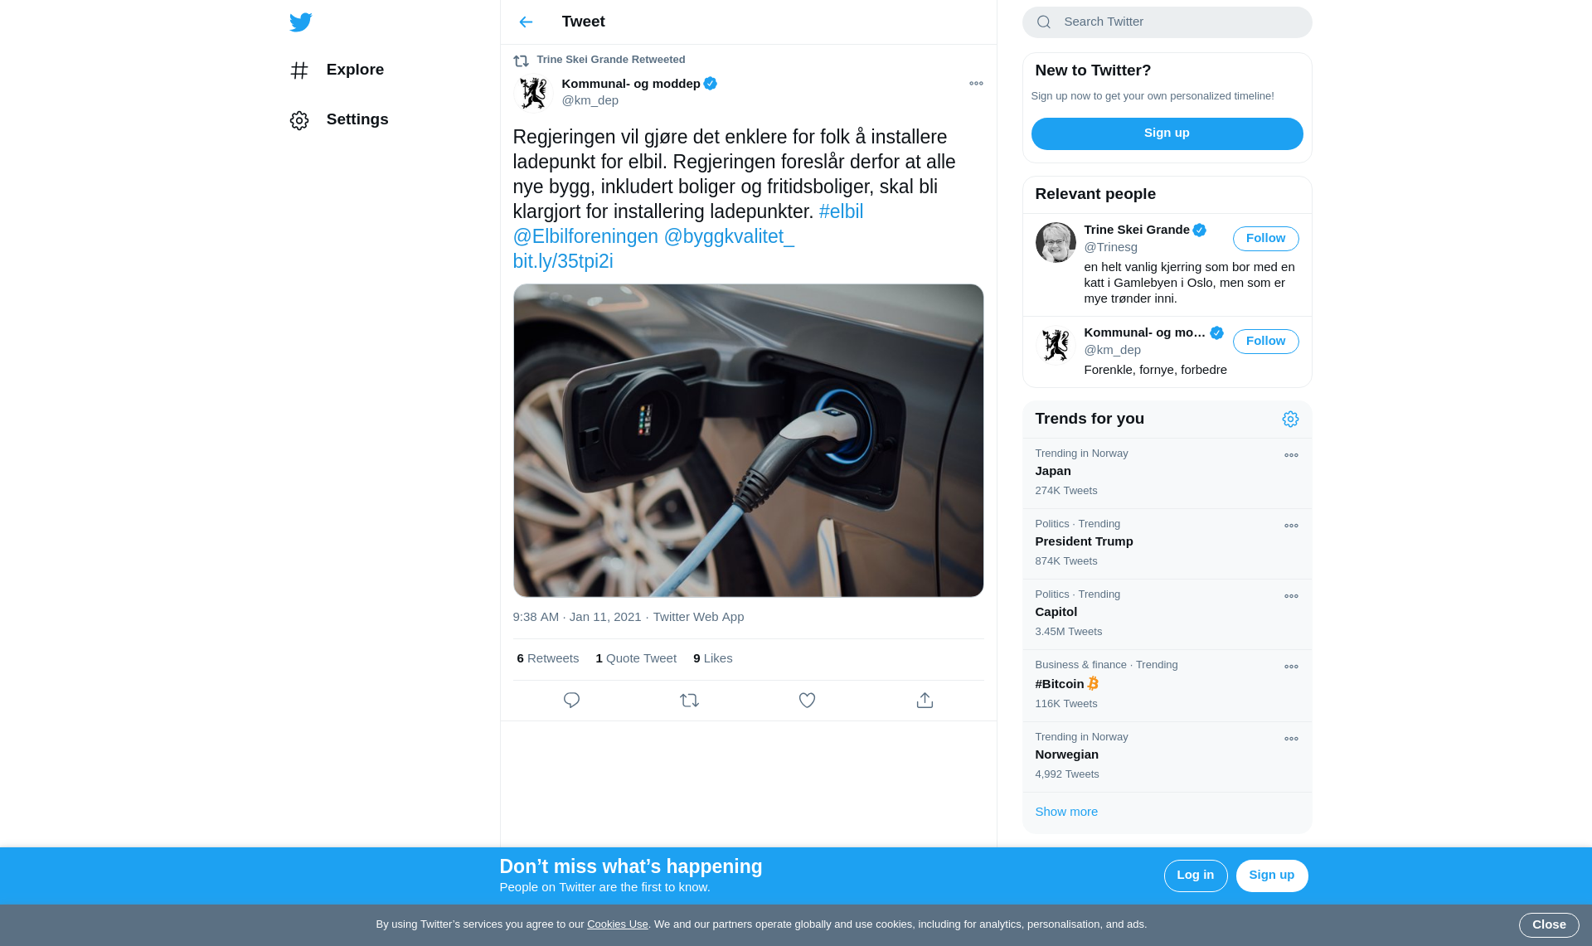Retweet using the retweet icon below tweet

[689, 701]
